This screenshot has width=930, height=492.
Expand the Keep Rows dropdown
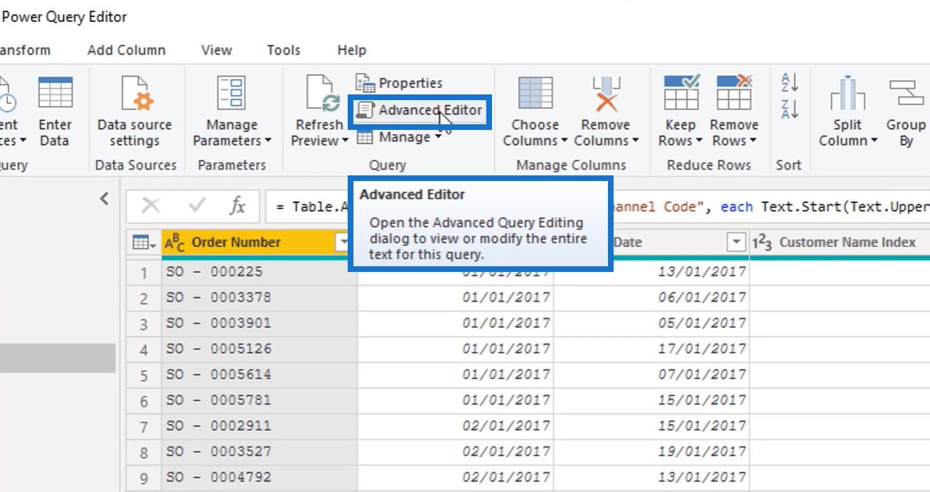click(698, 141)
